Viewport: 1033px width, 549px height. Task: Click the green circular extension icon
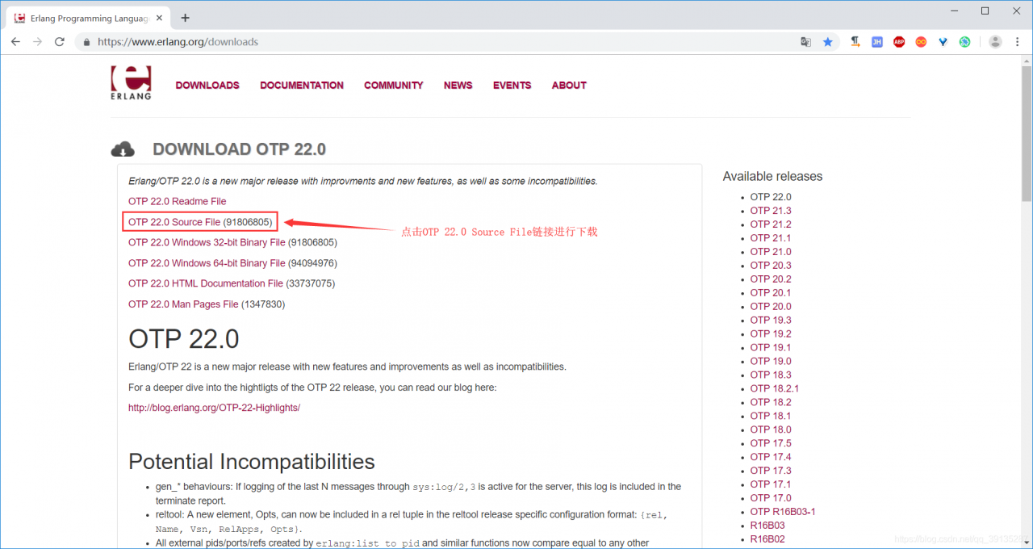964,42
